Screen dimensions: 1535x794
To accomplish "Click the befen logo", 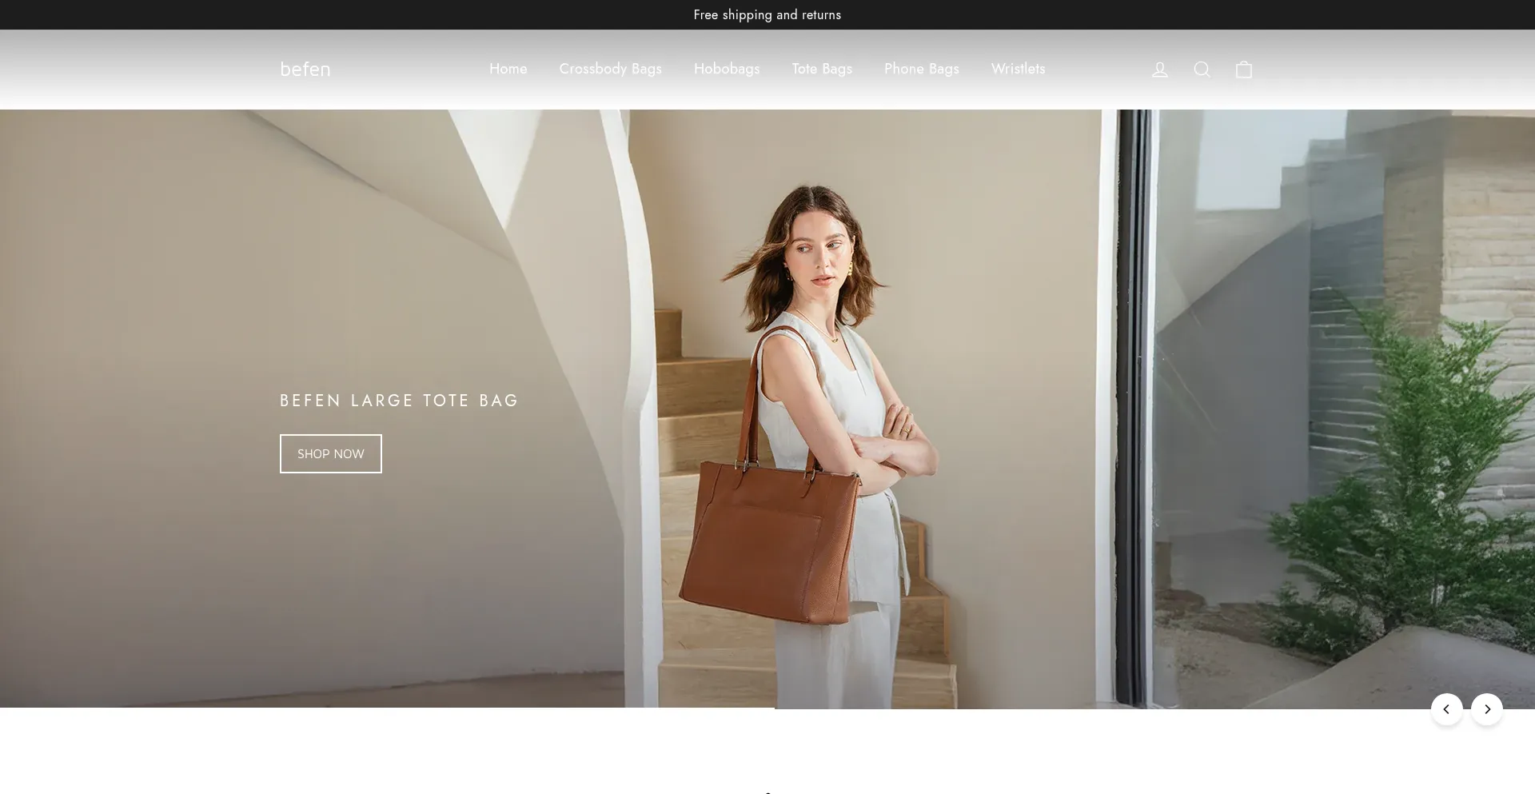I will click(305, 70).
